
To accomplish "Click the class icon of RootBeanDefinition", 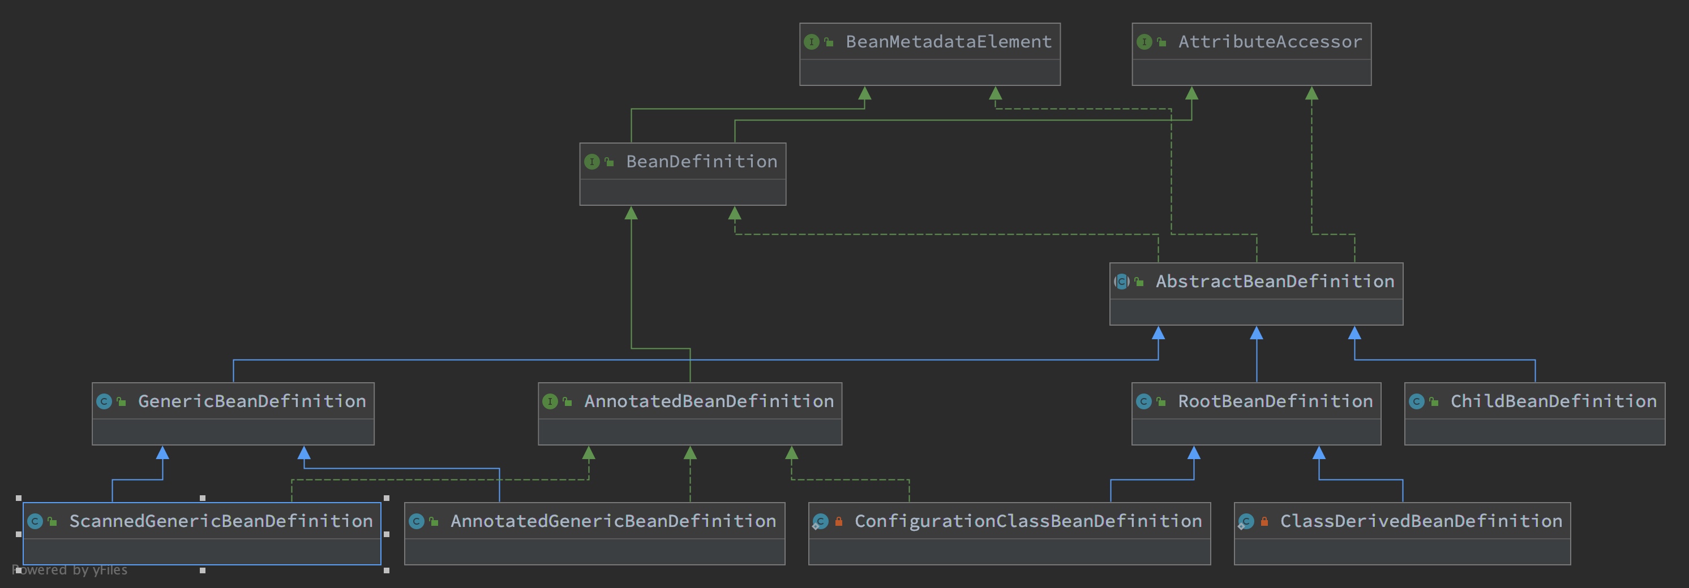I will (x=1144, y=401).
